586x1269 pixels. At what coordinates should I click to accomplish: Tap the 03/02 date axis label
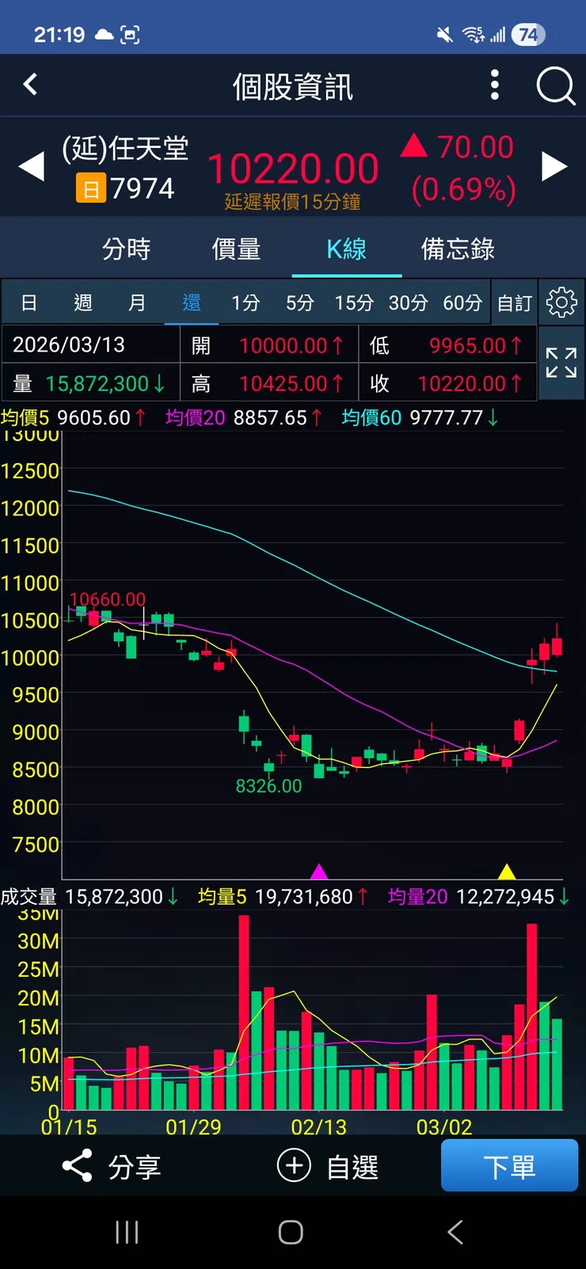pos(444,1127)
